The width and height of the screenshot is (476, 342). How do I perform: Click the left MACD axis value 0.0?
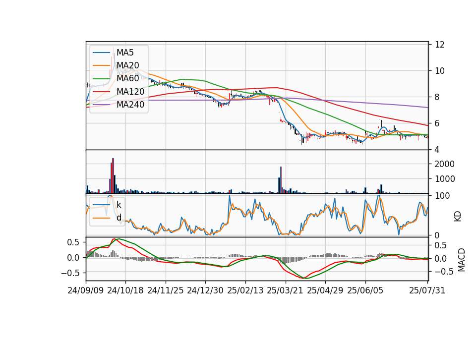pos(73,258)
